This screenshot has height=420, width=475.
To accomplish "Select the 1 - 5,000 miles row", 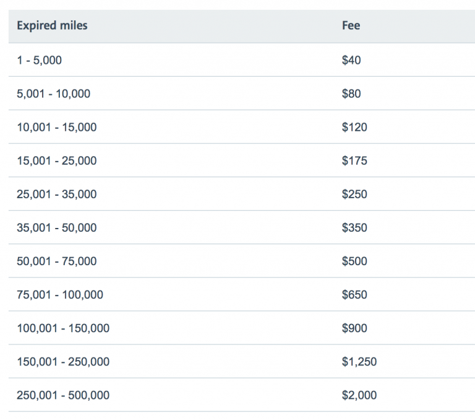I will [x=39, y=61].
